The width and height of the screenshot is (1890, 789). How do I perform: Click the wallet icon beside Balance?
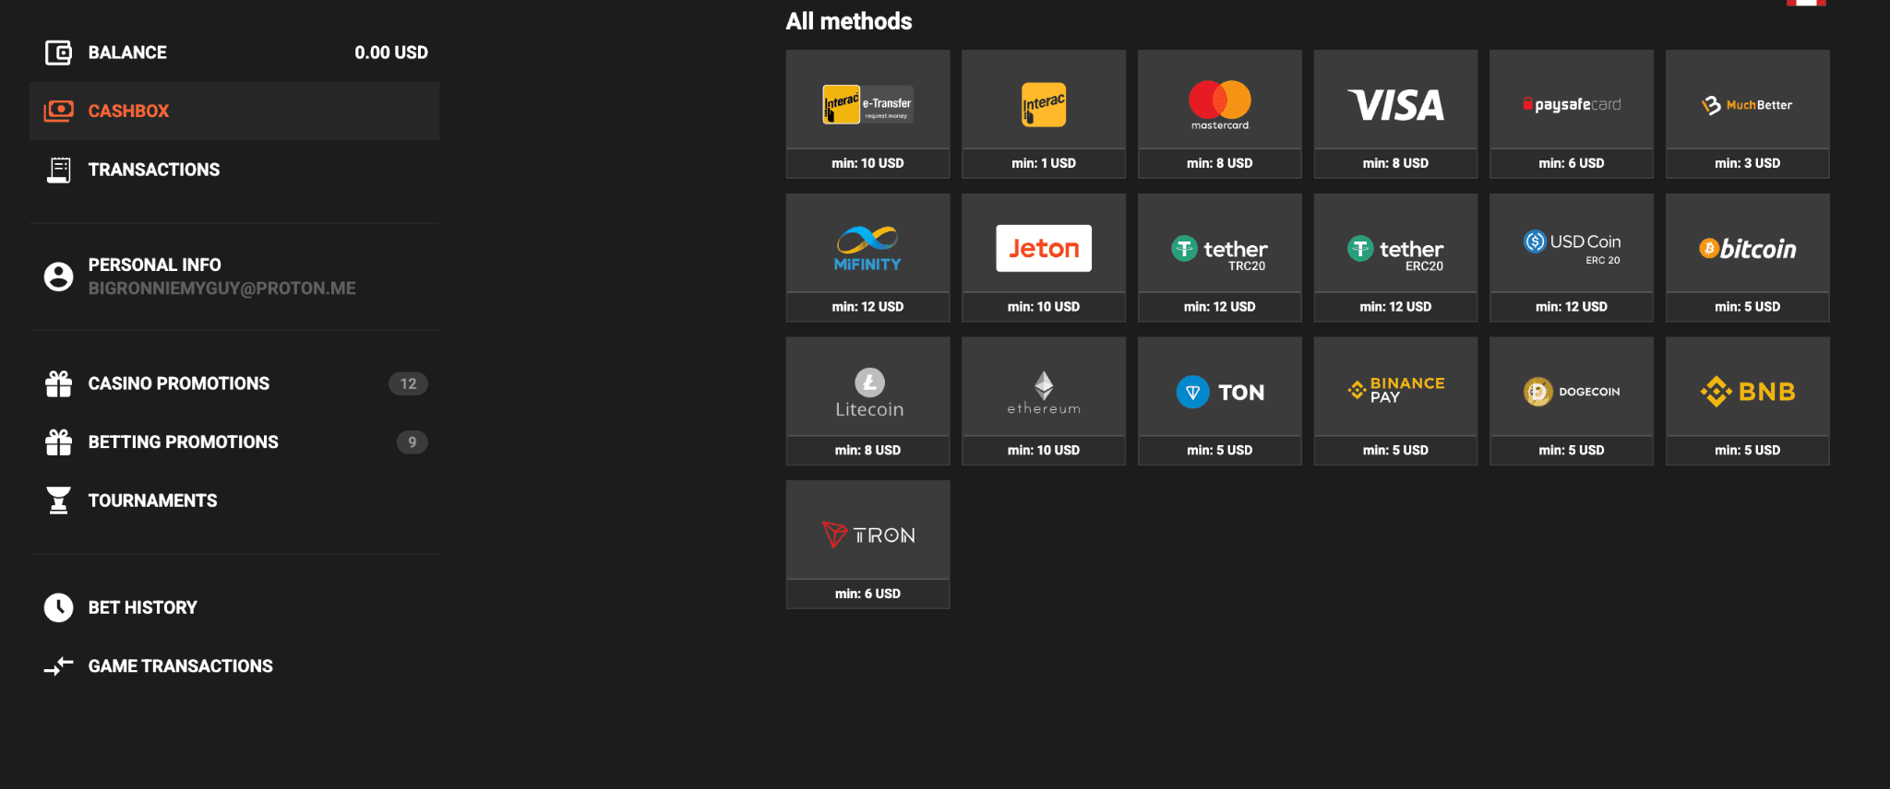point(58,53)
